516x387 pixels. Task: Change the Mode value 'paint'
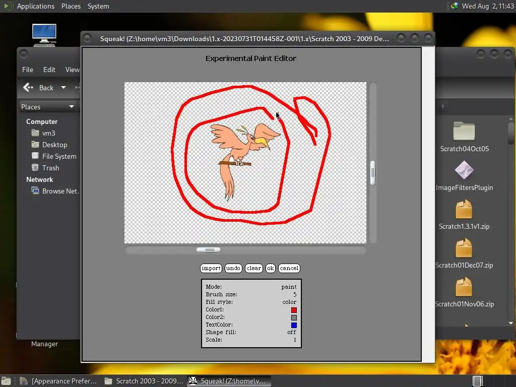click(x=289, y=287)
